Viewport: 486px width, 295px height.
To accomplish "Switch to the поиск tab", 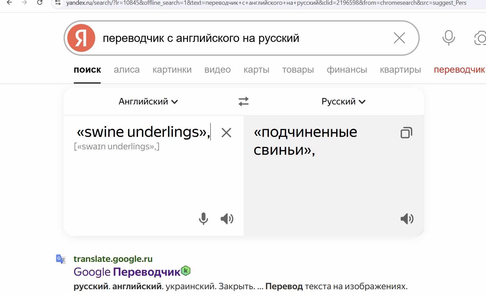I will click(87, 70).
